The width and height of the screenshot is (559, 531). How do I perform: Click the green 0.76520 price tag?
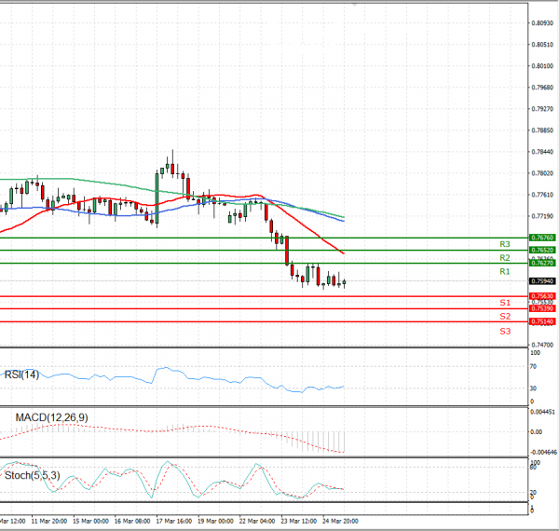click(x=542, y=251)
